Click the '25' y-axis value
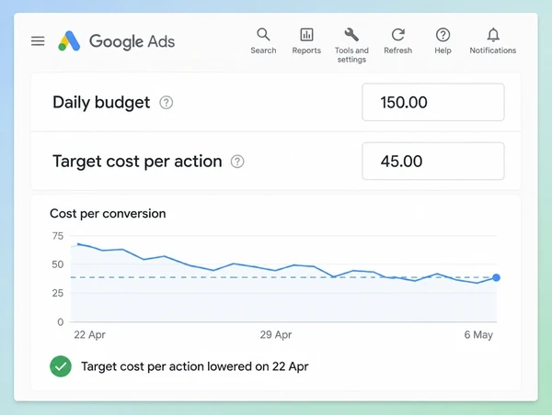 58,293
